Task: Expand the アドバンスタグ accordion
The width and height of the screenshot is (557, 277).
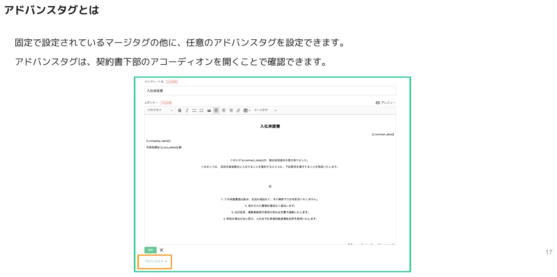Action: pos(156,261)
